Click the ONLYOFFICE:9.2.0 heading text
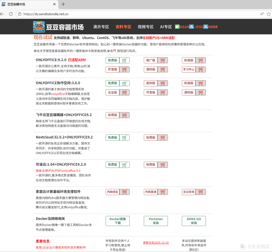Viewport: 272px width, 252px height. click(x=51, y=60)
